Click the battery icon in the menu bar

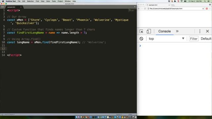coord(185,1)
